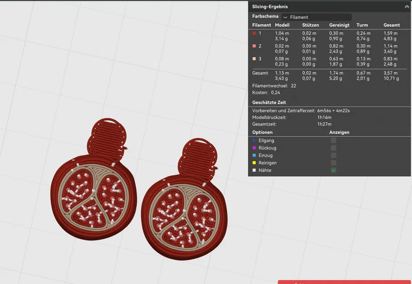
Task: Click the yellow Reinigen legend icon
Action: click(x=255, y=163)
